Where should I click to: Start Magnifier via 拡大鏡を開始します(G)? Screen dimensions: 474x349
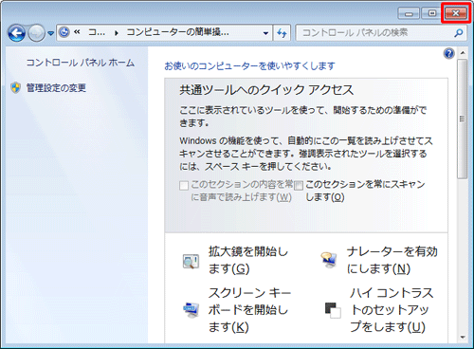pyautogui.click(x=248, y=261)
